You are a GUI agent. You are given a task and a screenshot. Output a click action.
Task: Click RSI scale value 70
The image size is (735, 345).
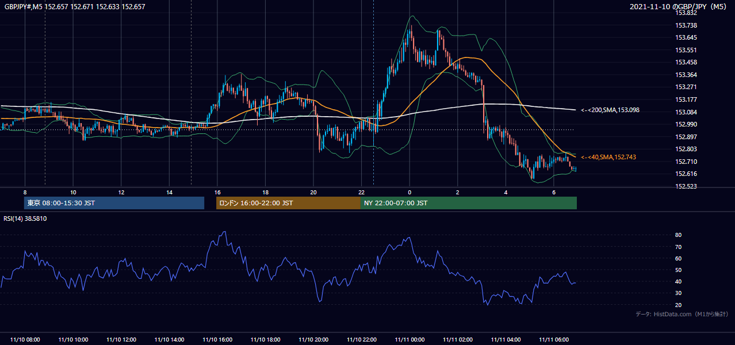[x=678, y=247]
